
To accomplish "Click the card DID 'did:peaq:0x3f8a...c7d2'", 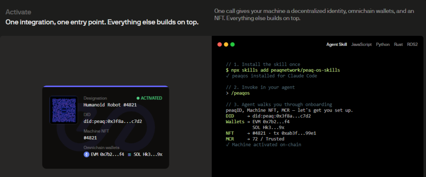I will coord(113,121).
